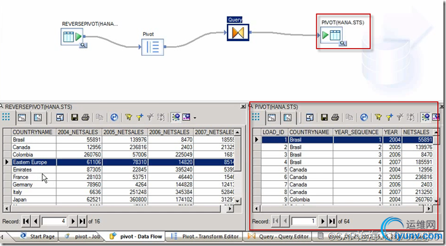Print the PIVOT data
This screenshot has height=246, width=446.
click(335, 118)
